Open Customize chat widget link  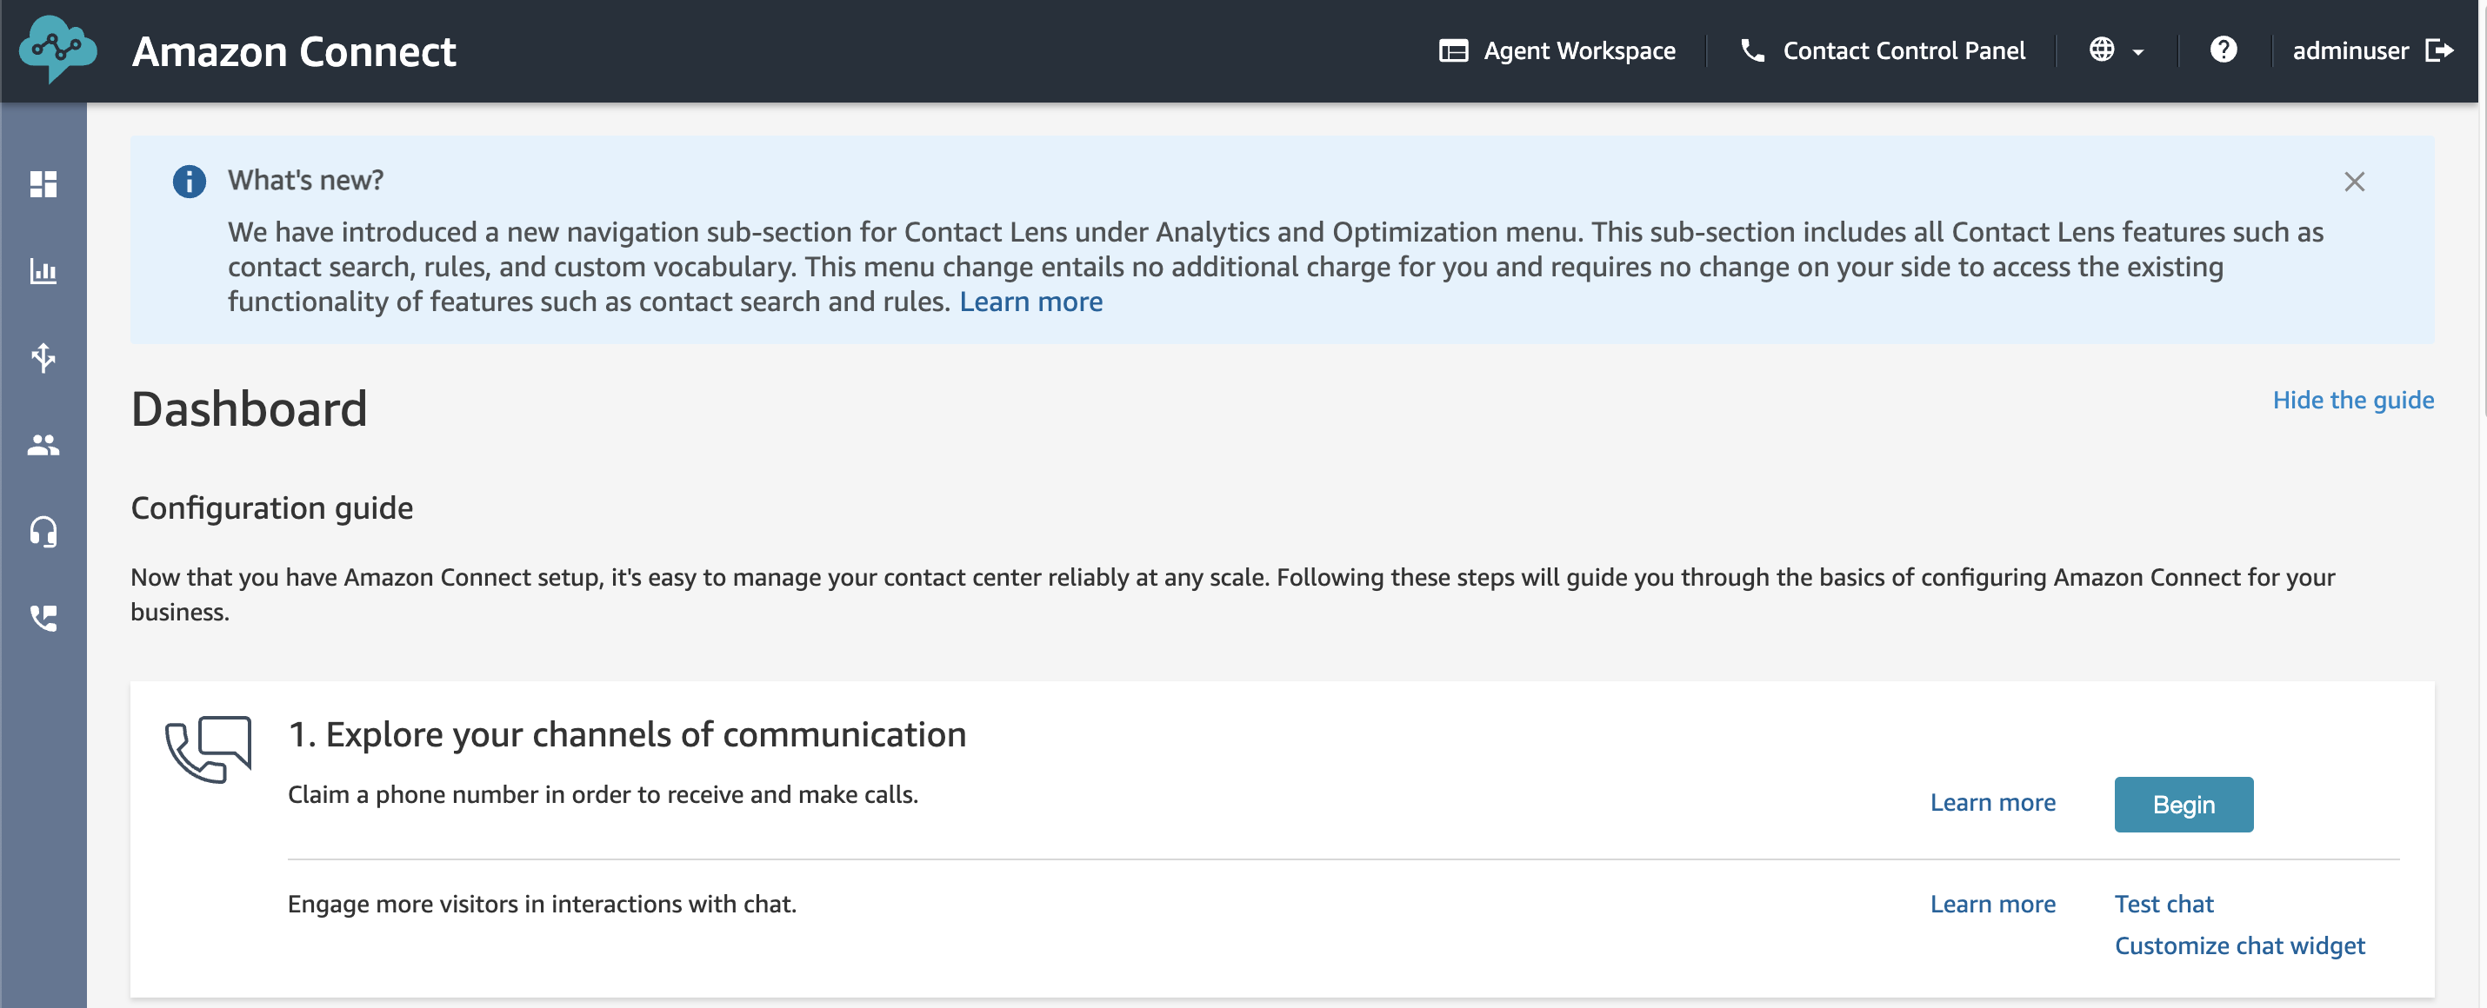pyautogui.click(x=2239, y=945)
